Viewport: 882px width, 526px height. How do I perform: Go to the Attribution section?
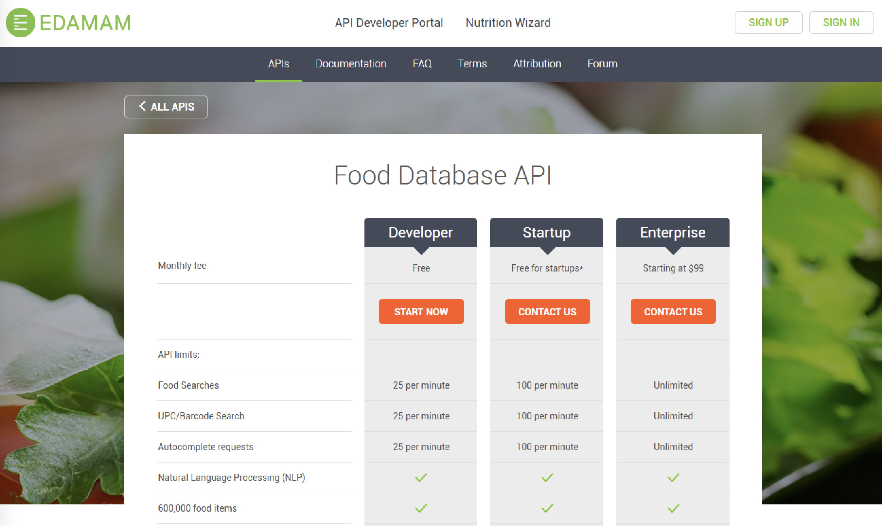pos(537,64)
